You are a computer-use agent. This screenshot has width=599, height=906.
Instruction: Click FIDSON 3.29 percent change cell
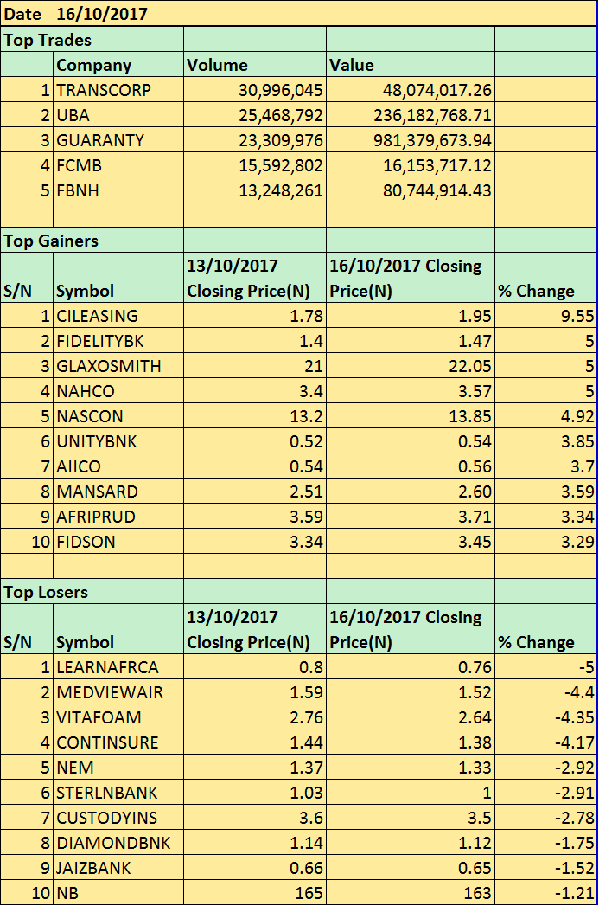click(546, 542)
